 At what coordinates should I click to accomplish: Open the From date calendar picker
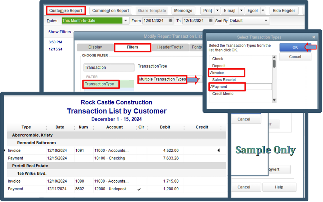pyautogui.click(x=170, y=21)
